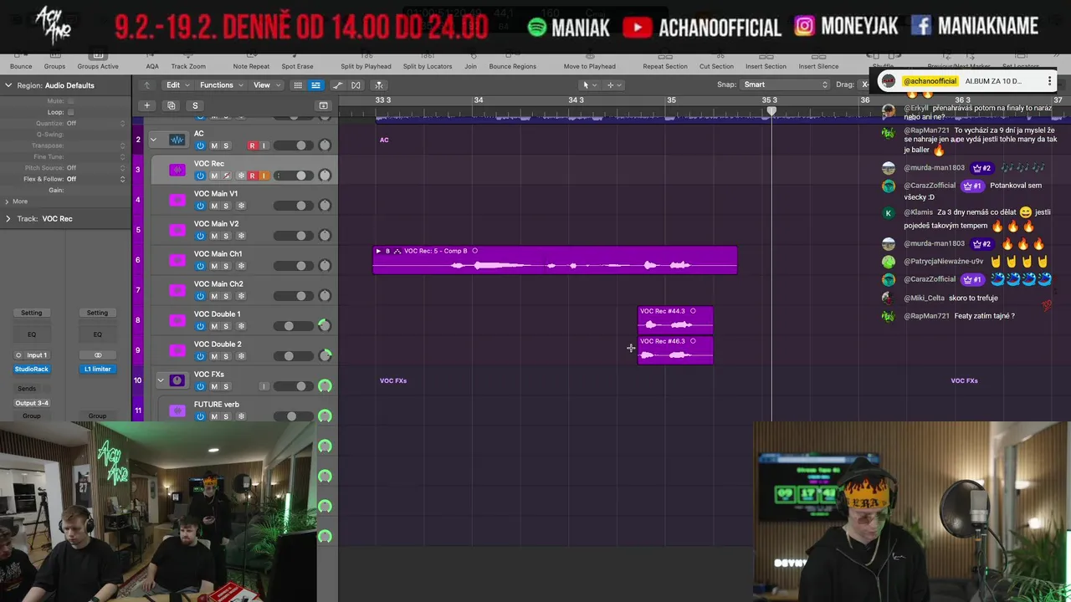Mute the VOC Main V1 track
The image size is (1071, 602).
click(213, 206)
